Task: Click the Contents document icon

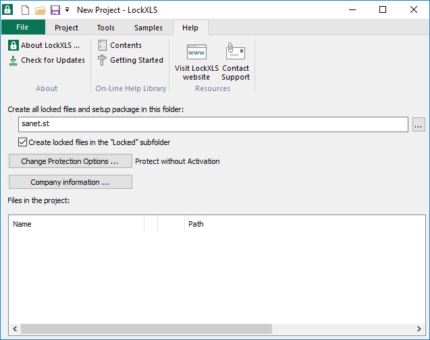Action: pyautogui.click(x=103, y=45)
